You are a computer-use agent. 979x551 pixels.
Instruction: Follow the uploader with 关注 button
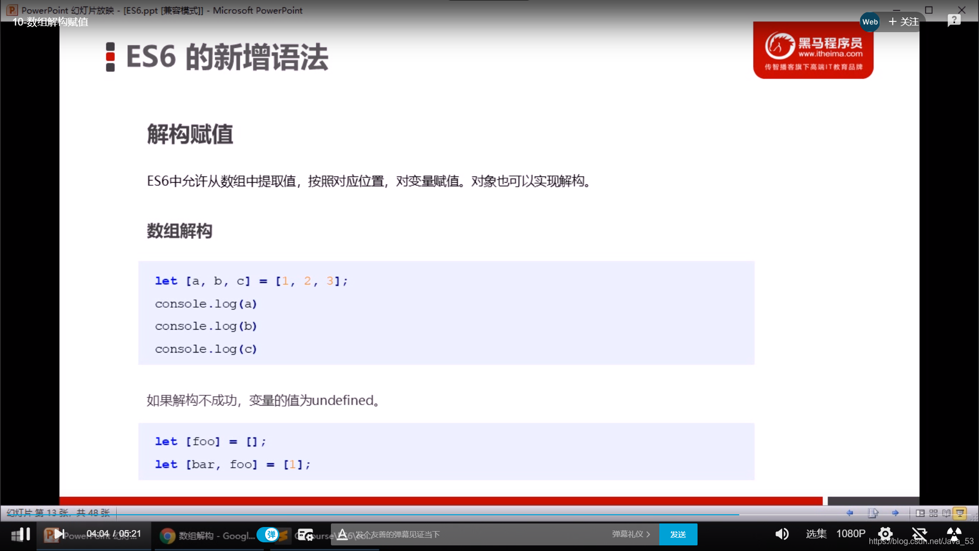904,21
